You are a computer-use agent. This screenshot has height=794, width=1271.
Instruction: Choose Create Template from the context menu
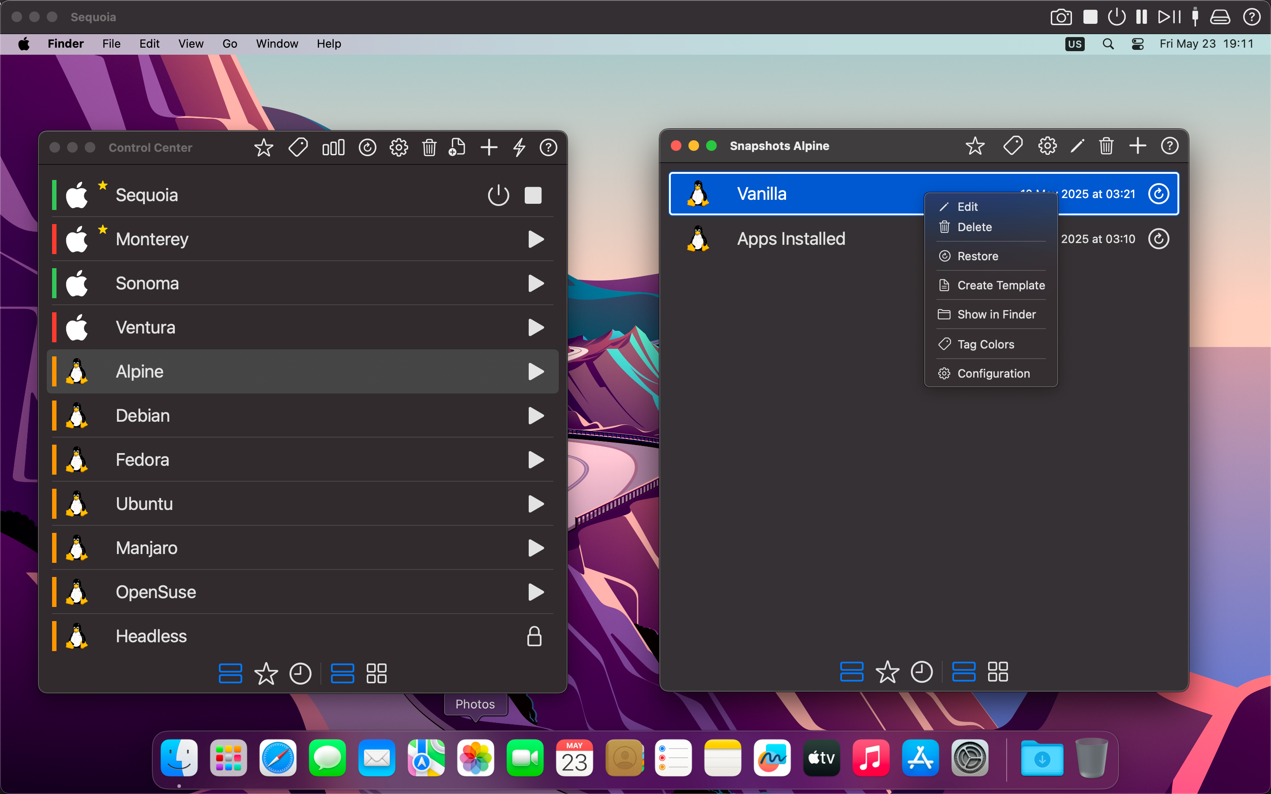pyautogui.click(x=1000, y=285)
